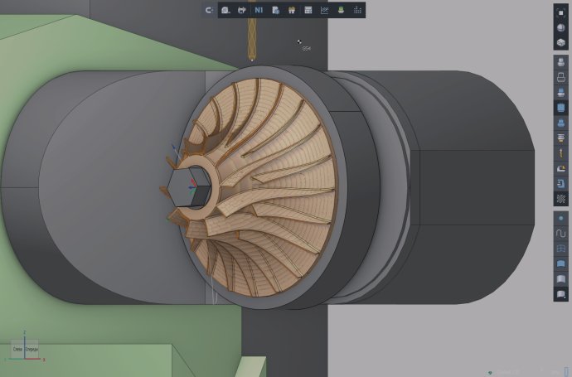Click the bar histogram icon in top toolbar
The width and height of the screenshot is (572, 377).
(357, 10)
